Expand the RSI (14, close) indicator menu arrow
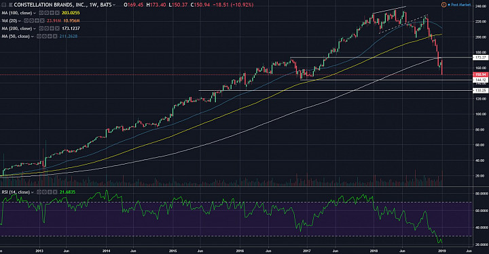Screen dimensions: 489x254 click(32, 192)
